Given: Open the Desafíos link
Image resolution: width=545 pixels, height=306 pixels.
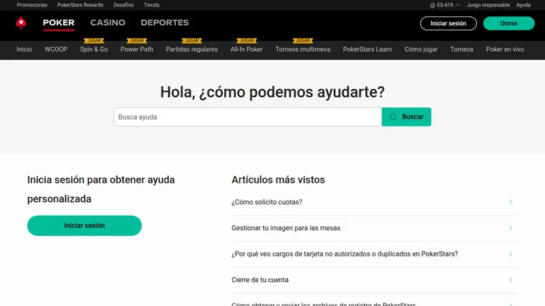Looking at the screenshot, I should 123,5.
